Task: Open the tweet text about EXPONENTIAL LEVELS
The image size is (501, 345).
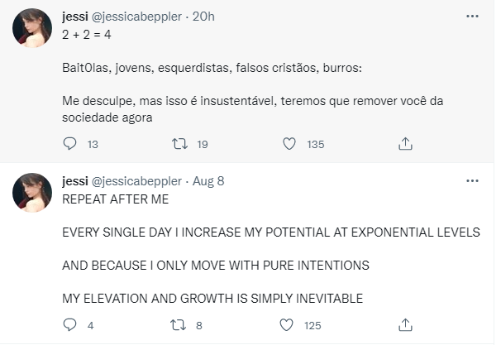Action: tap(270, 232)
